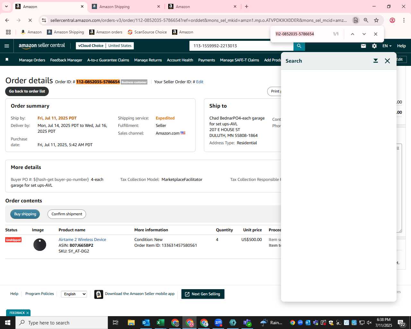Viewport: 411px width, 329px height.
Task: Open Chrome three-dot menu
Action: click(x=404, y=20)
